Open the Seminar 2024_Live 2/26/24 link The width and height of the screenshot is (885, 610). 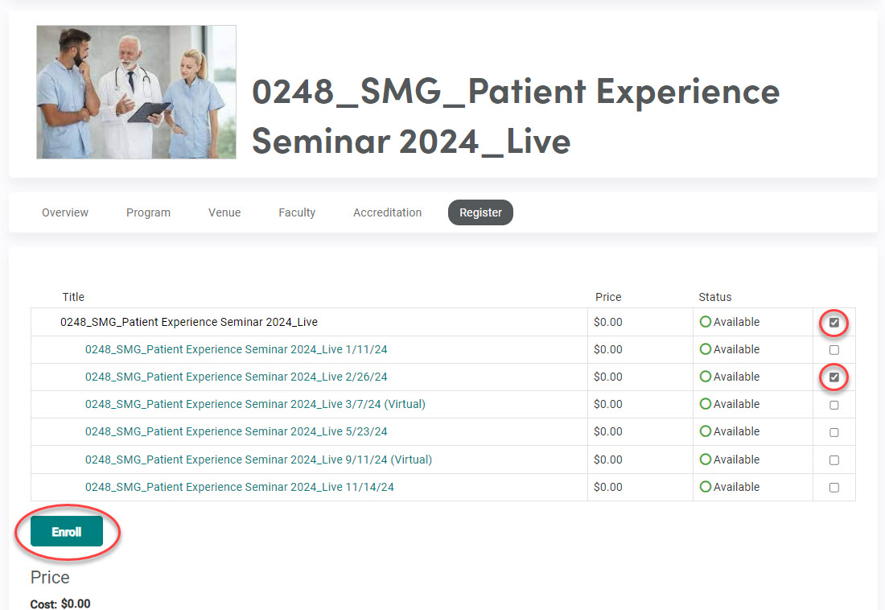pos(236,377)
